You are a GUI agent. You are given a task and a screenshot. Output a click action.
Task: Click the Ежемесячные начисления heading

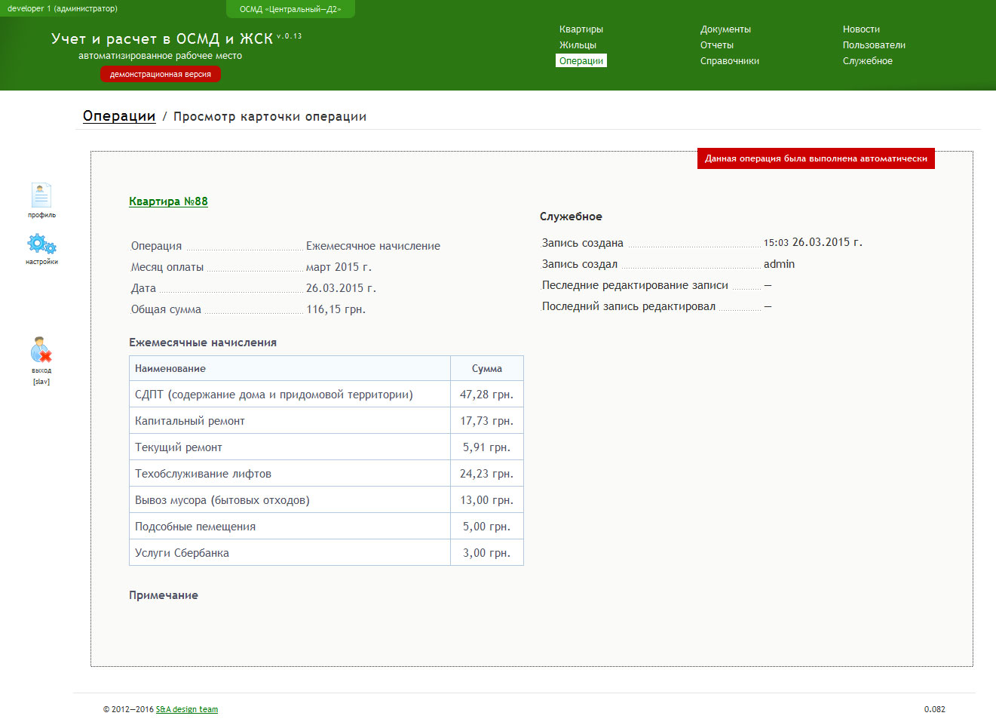coord(203,343)
